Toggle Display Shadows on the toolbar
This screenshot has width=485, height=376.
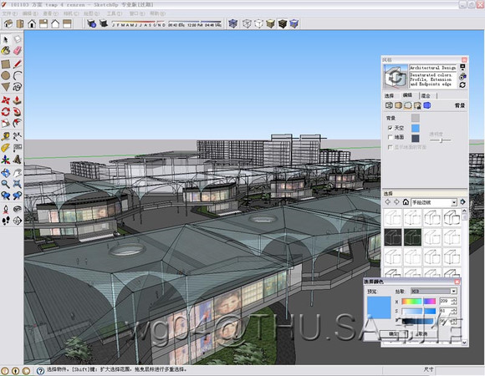pos(104,23)
